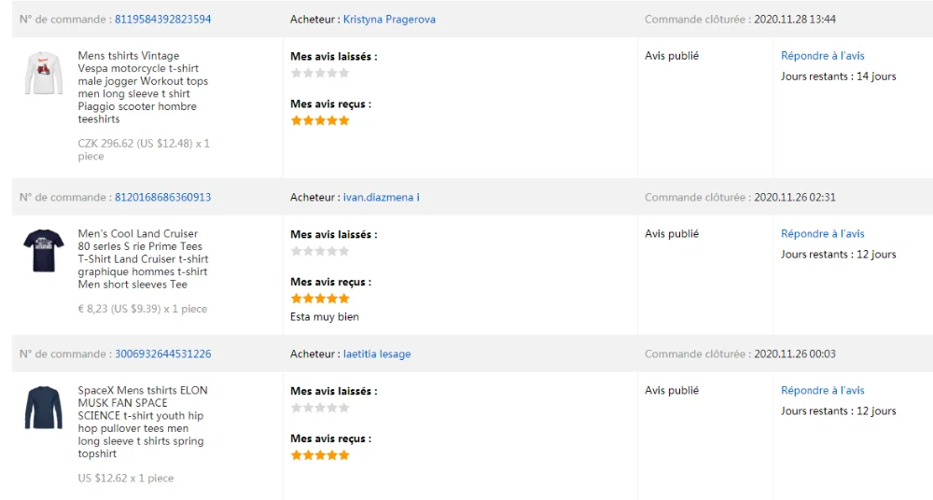Reply to the review from laetitia lesage
The width and height of the screenshot is (933, 500).
point(822,391)
